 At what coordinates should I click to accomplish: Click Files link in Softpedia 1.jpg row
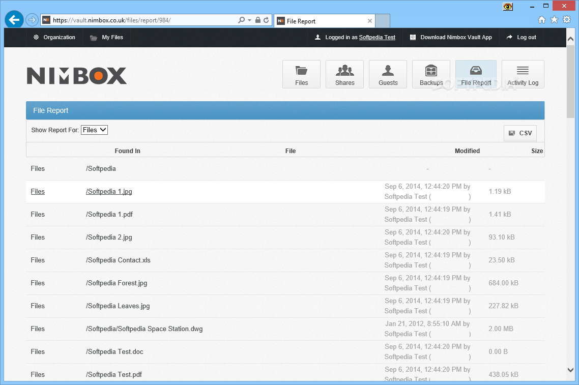(x=38, y=192)
